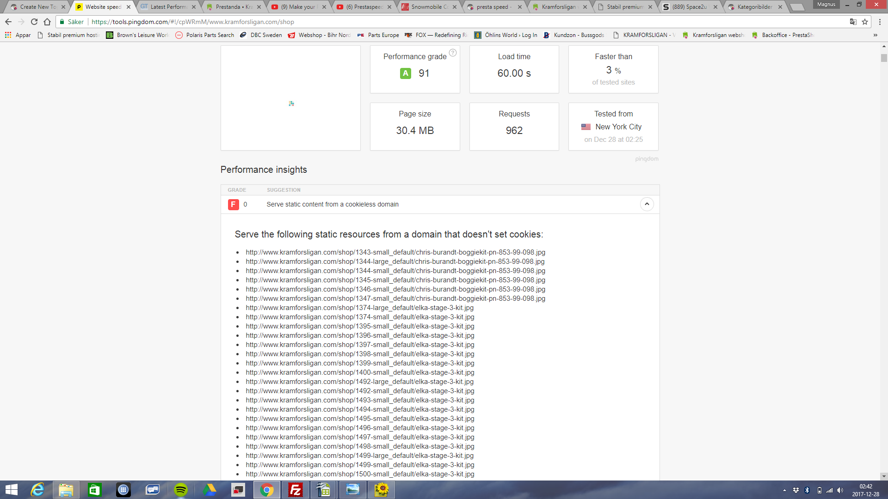Screen dimensions: 888x499
Task: Show hidden system tray icons
Action: (784, 490)
